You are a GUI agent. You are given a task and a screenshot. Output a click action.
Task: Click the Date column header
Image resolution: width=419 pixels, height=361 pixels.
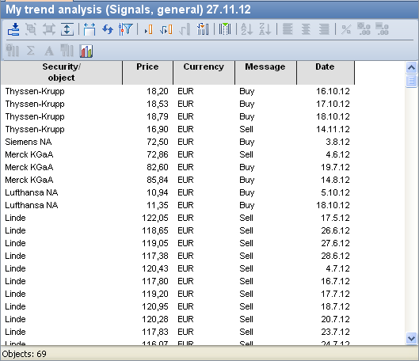tap(326, 73)
